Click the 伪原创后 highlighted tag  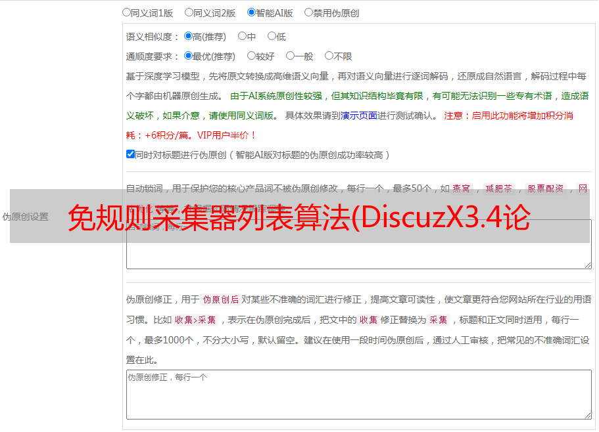221,299
